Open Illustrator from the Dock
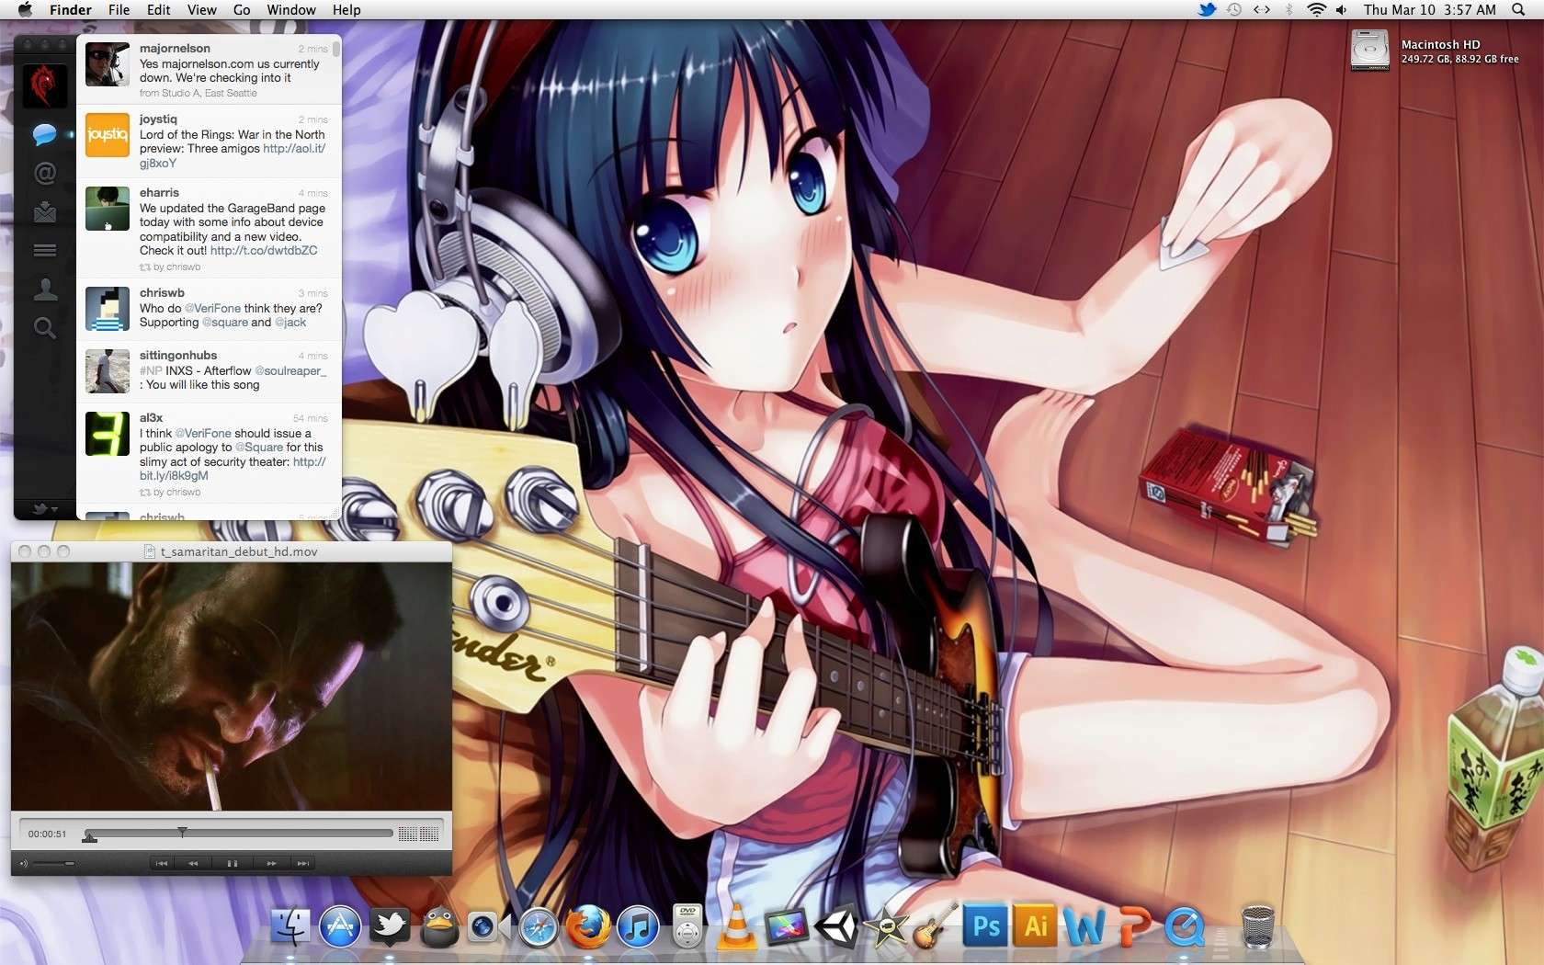 click(1036, 926)
